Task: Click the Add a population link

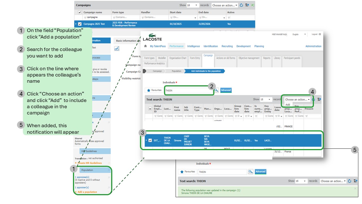Action: [87, 192]
